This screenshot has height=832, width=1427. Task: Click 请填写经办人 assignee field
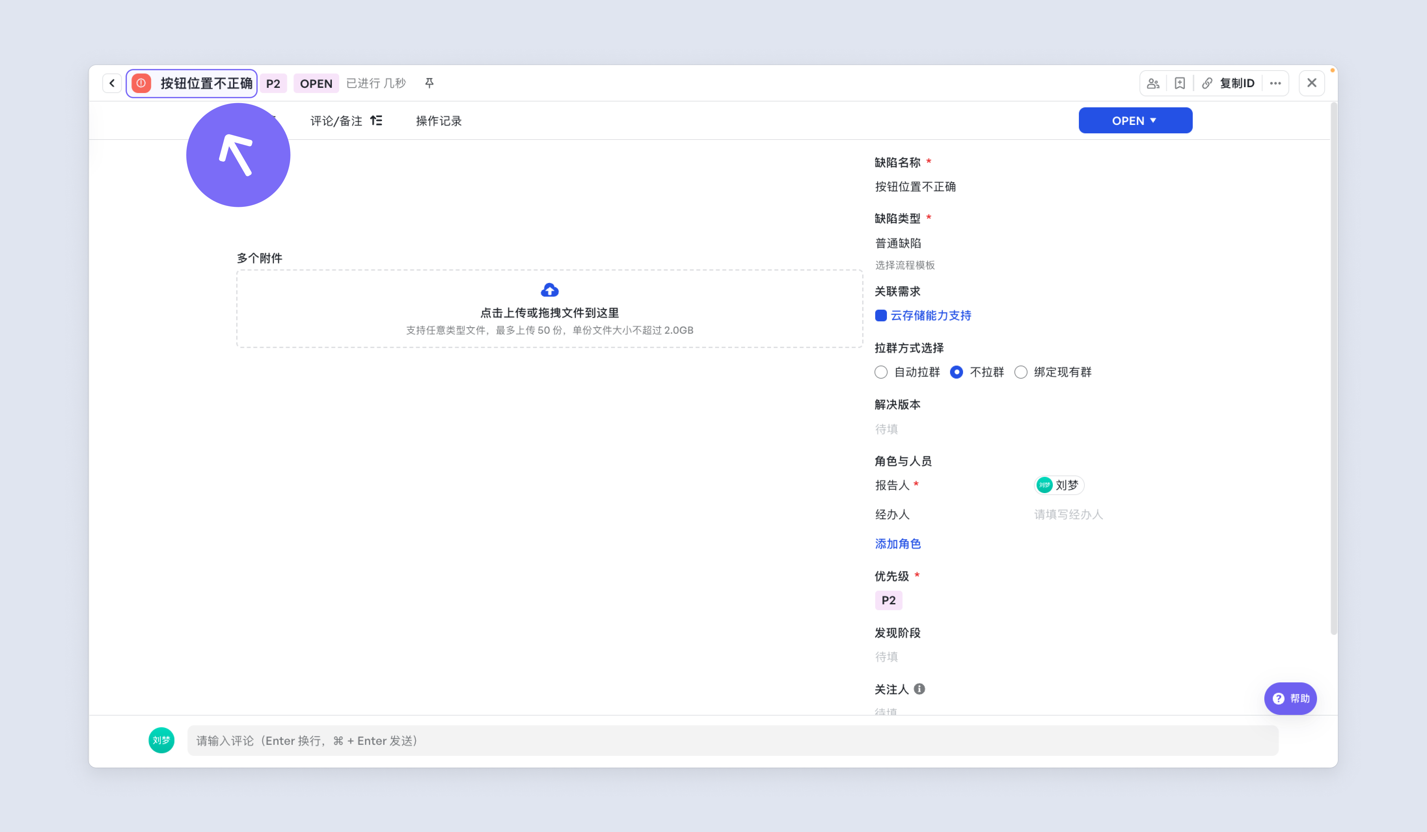coord(1068,515)
